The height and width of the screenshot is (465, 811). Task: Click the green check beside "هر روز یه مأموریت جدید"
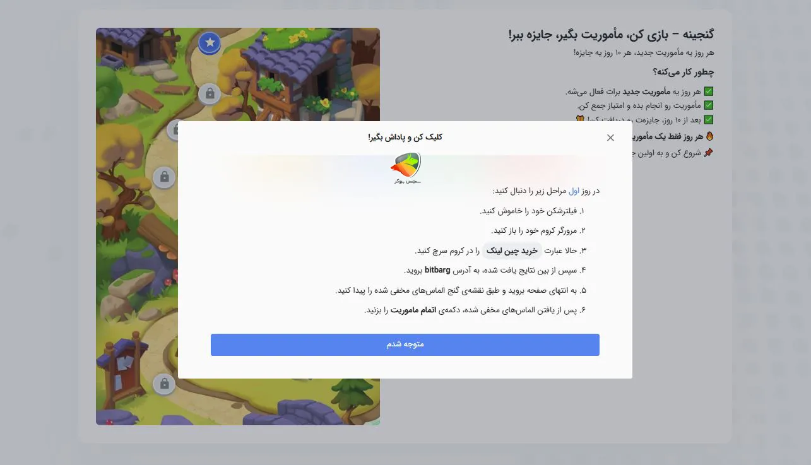708,91
